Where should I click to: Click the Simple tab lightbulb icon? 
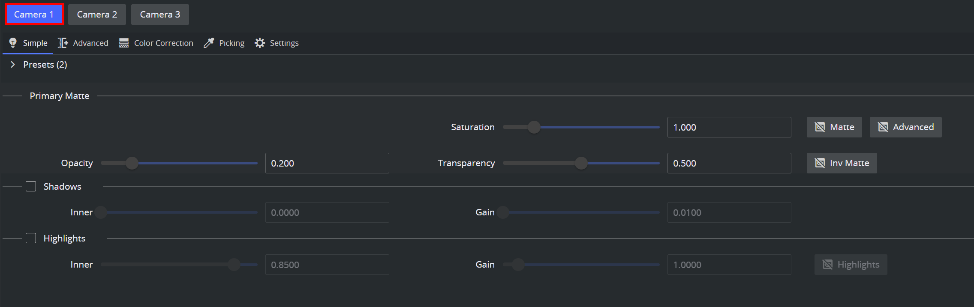pos(13,43)
